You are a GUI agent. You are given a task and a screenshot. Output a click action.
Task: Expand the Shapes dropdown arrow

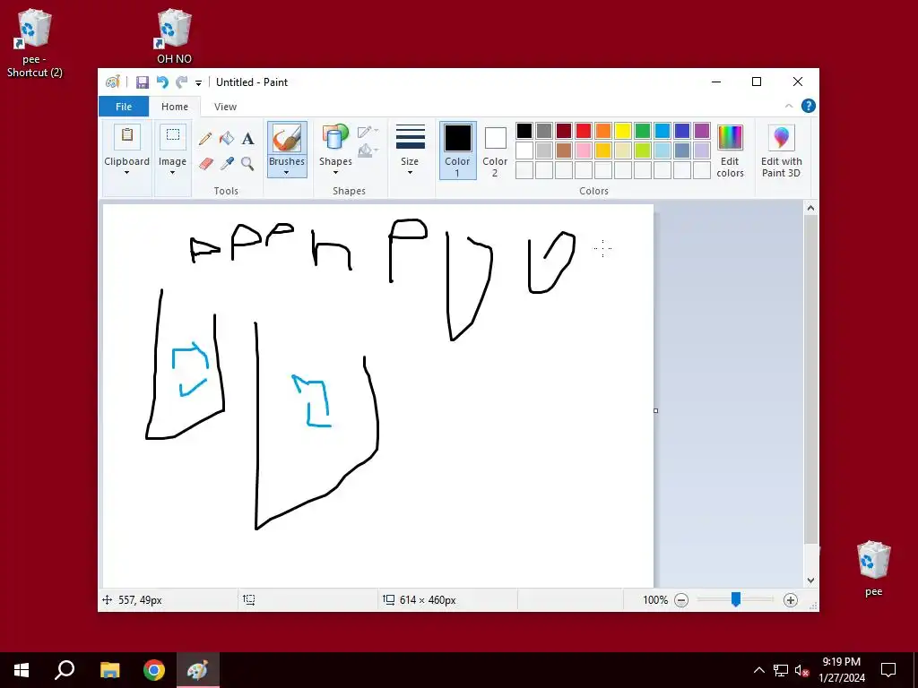click(x=335, y=173)
